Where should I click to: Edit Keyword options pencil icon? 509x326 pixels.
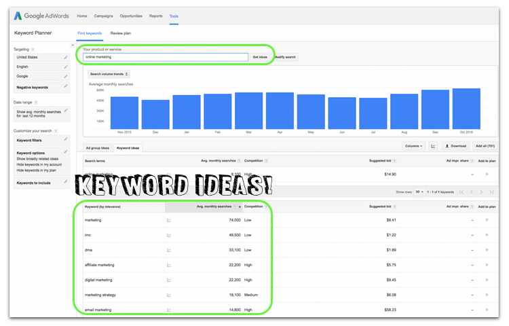tap(66, 151)
